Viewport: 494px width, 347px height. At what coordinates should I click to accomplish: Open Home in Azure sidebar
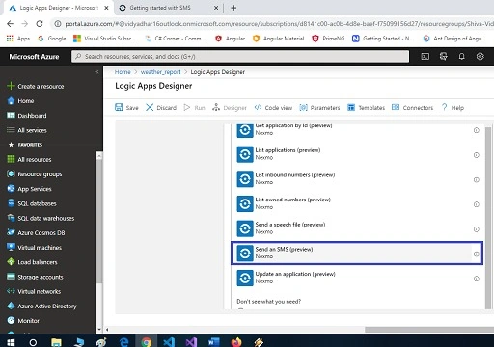pyautogui.click(x=20, y=101)
